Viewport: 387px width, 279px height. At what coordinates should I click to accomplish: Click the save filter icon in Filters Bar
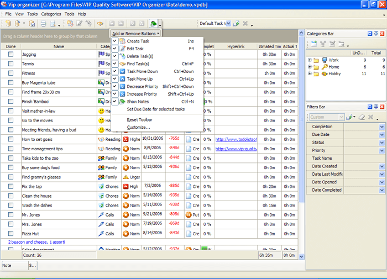349,117
